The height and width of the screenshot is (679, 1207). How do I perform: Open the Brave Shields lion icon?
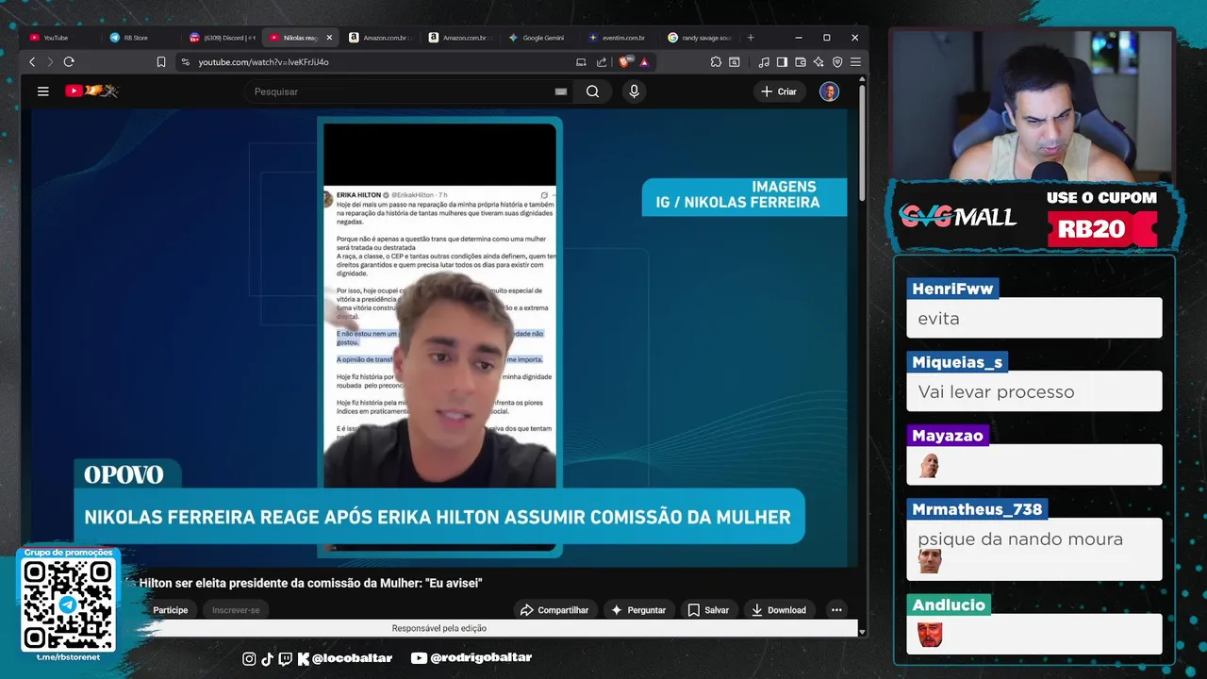626,62
